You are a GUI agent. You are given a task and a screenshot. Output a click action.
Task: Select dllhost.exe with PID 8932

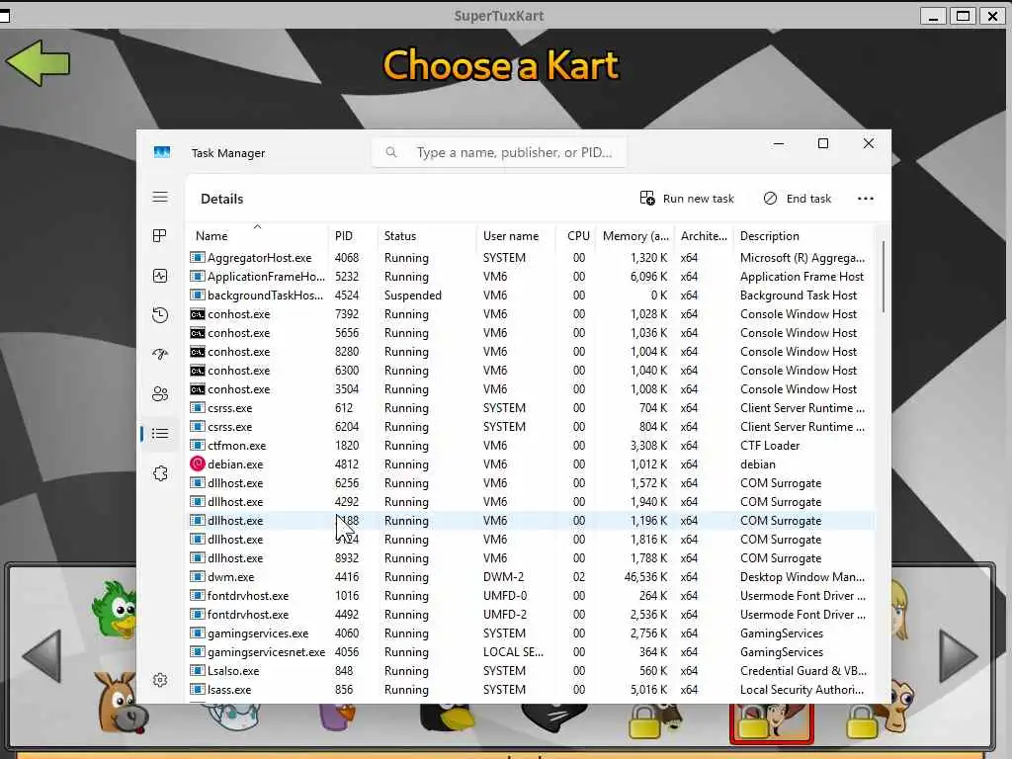(x=235, y=558)
